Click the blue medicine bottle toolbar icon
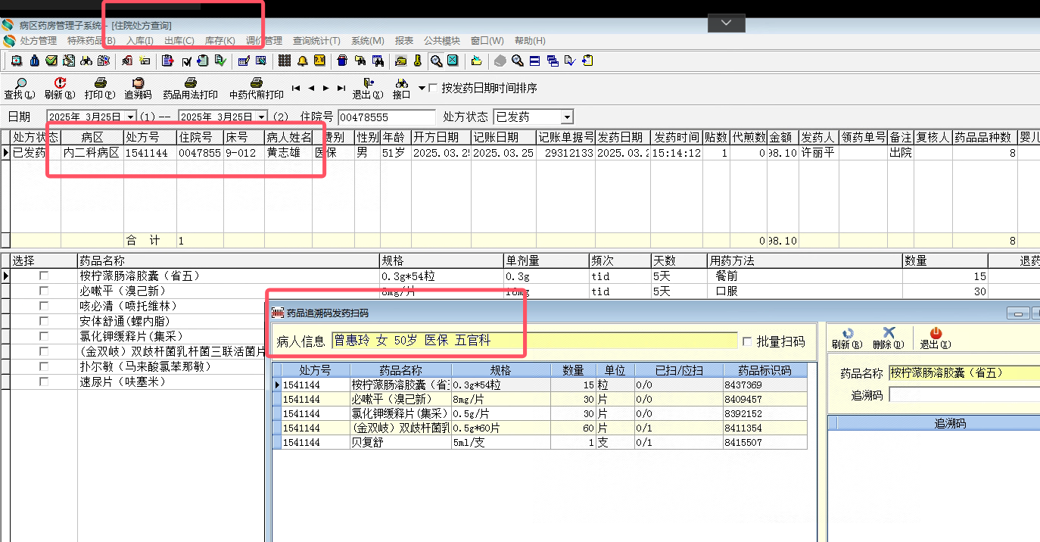Viewport: 1040px width, 542px height. [x=34, y=61]
